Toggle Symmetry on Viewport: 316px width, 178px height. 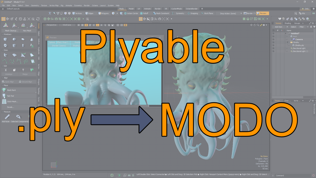(179, 13)
